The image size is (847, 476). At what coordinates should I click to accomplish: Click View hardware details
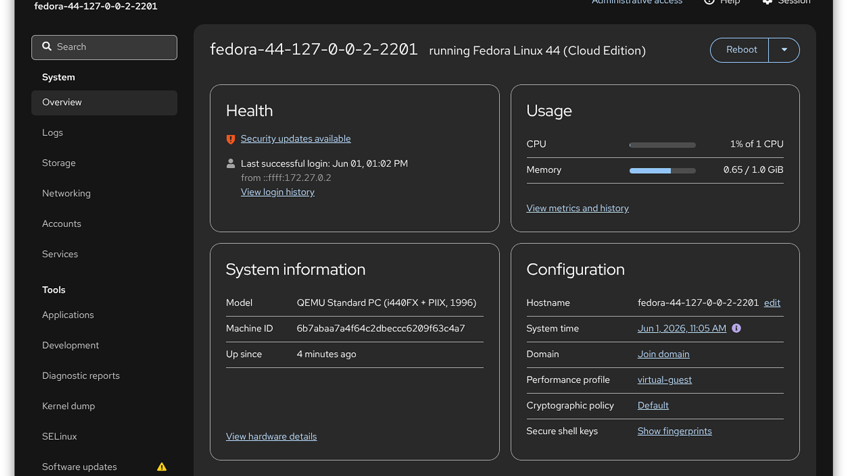click(271, 436)
